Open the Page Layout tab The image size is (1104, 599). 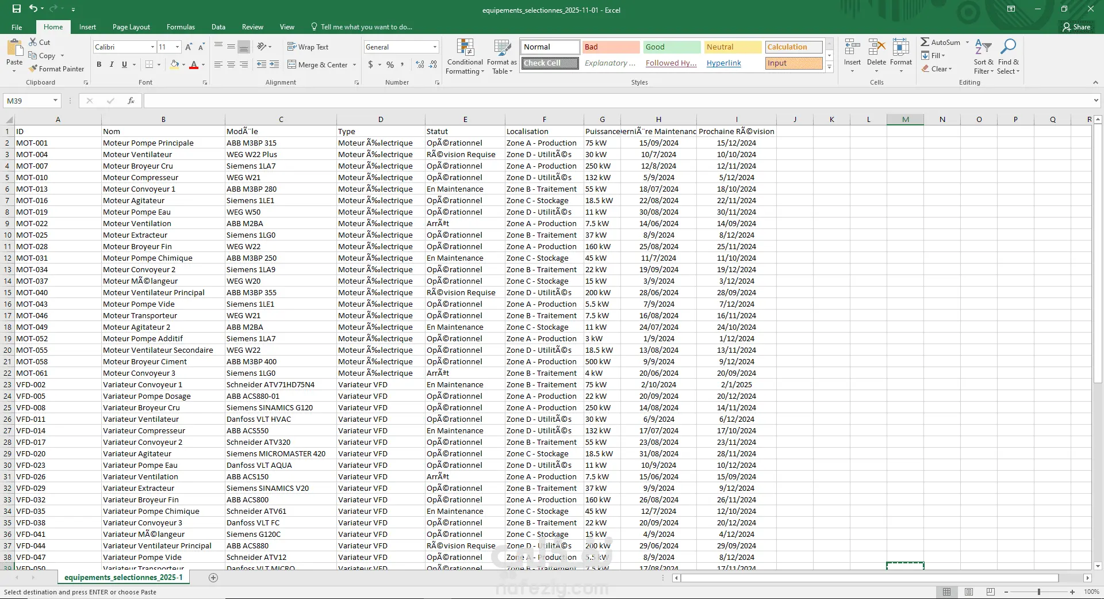131,27
